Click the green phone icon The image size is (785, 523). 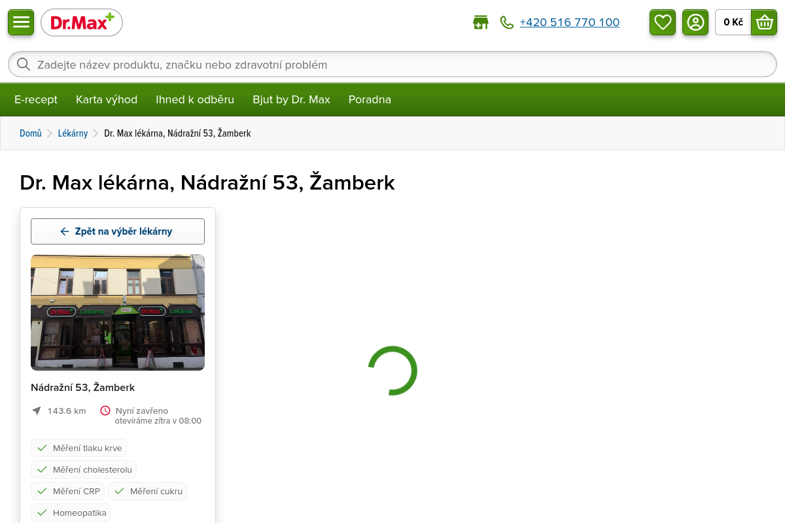point(507,23)
